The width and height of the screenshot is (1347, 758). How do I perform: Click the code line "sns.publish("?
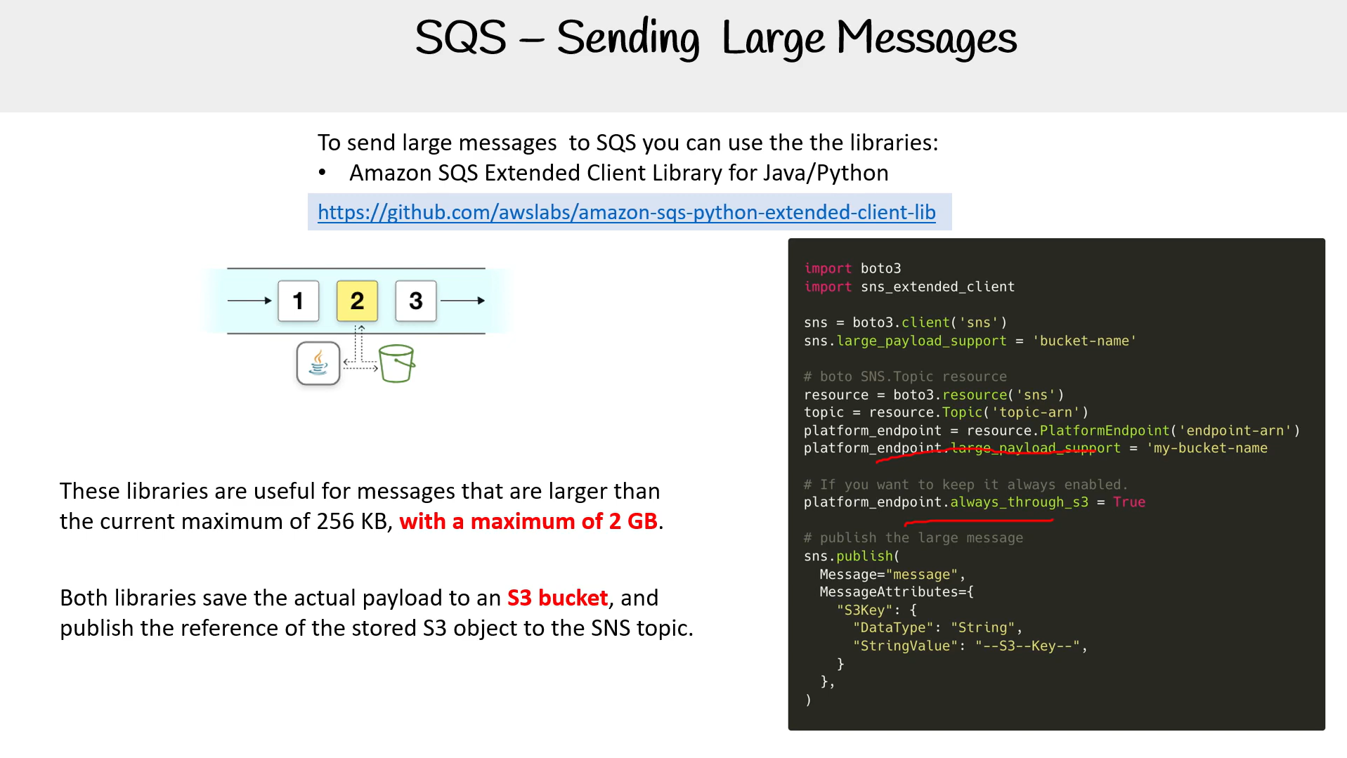(852, 556)
